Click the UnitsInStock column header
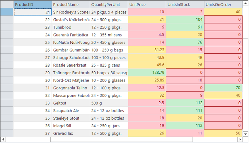249x143 pixels. point(185,5)
